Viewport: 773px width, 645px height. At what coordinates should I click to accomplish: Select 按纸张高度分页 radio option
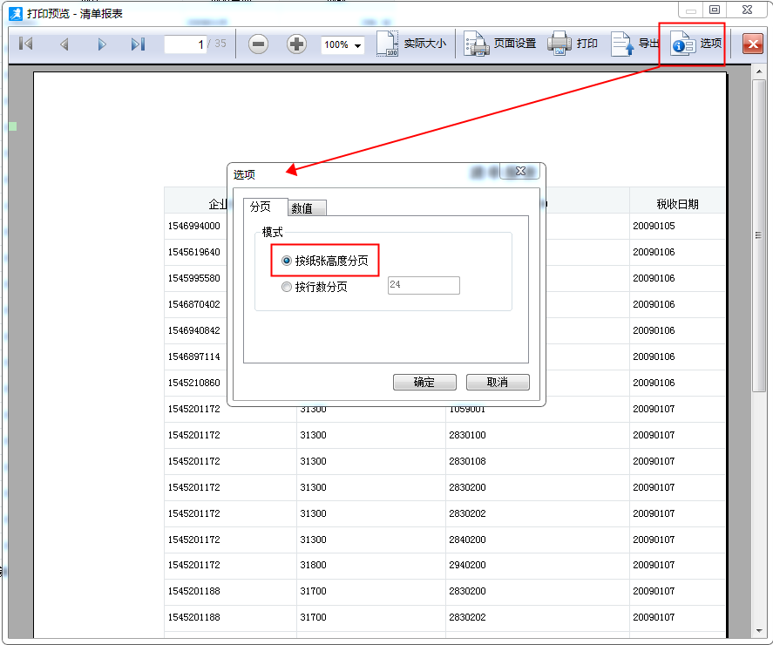click(287, 261)
